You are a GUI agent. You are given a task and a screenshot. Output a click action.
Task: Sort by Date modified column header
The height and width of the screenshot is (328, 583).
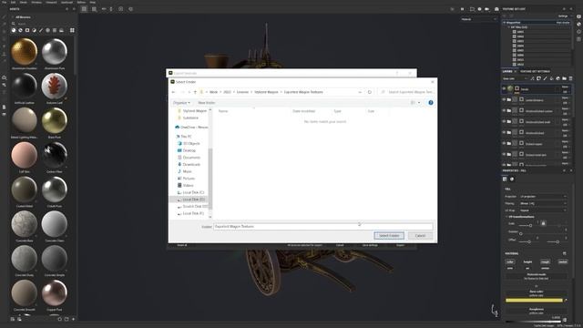point(303,111)
